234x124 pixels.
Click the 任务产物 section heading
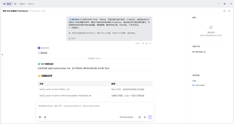[196, 46]
